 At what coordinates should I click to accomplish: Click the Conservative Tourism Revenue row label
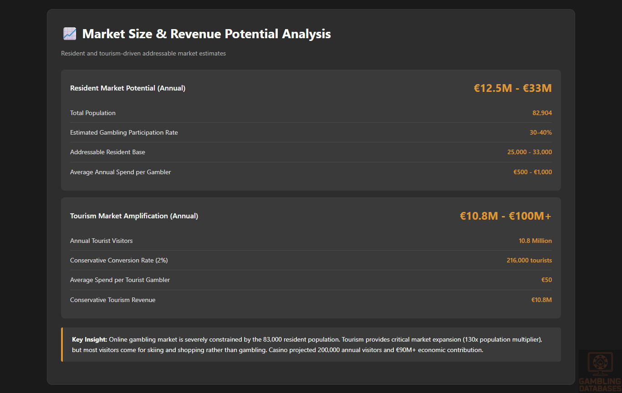pos(112,300)
